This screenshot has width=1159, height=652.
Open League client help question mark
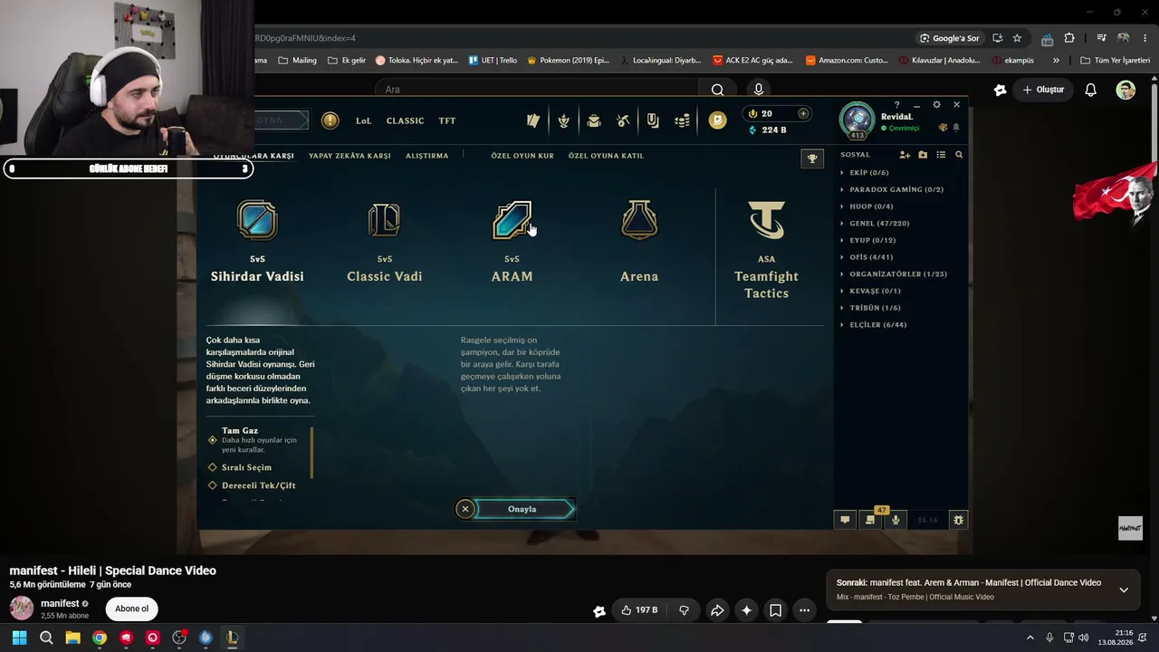[x=896, y=104]
